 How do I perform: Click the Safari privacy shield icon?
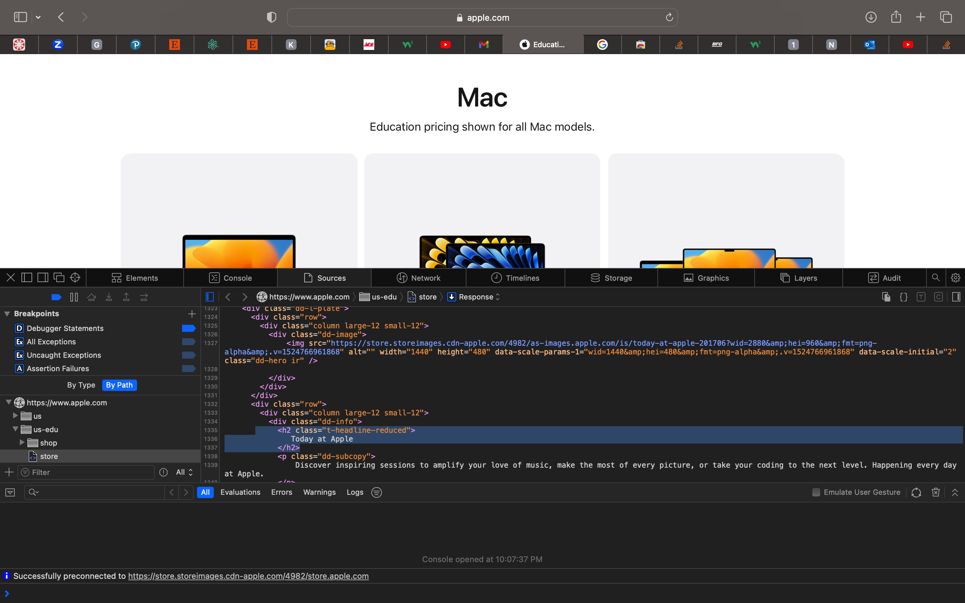(271, 17)
